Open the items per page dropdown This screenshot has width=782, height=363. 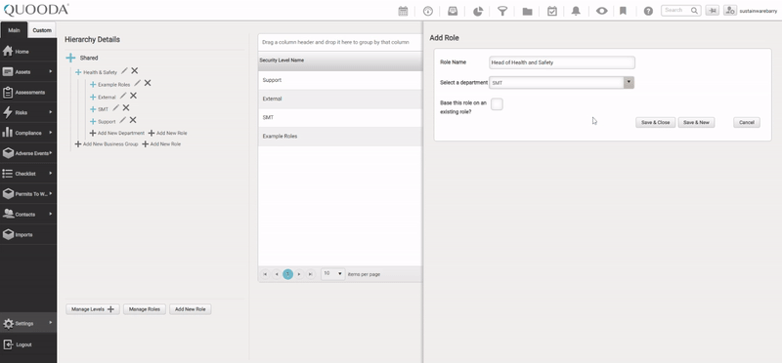(332, 274)
